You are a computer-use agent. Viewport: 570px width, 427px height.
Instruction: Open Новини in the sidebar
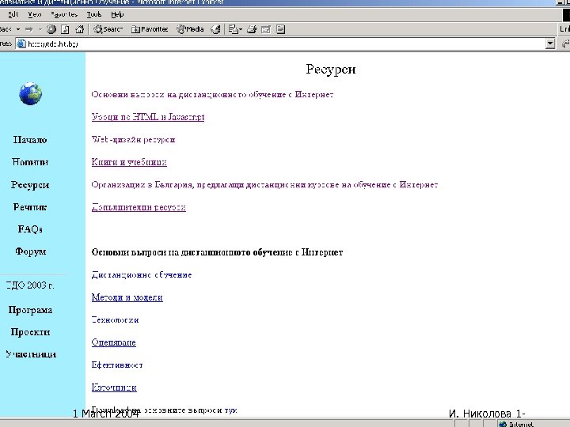point(30,162)
